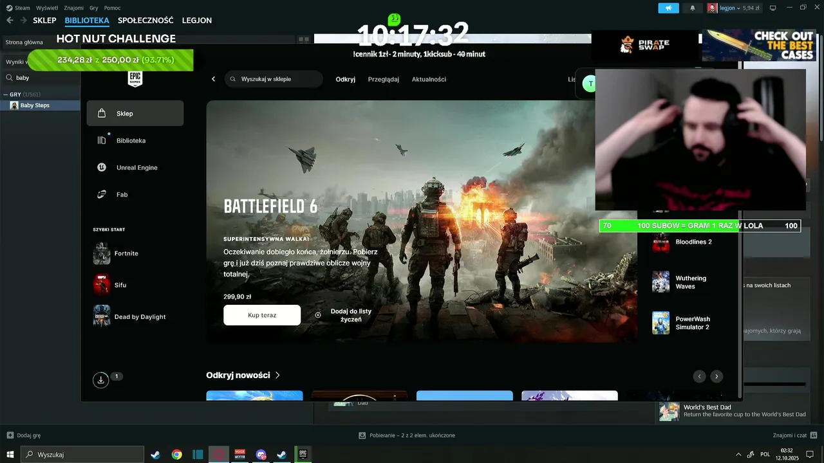Open the Gry menu in Steam
This screenshot has width=824, height=463.
tap(94, 8)
